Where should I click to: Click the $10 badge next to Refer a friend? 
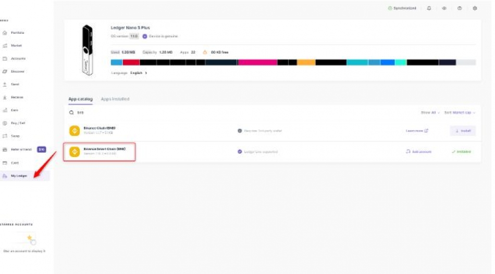tap(41, 150)
